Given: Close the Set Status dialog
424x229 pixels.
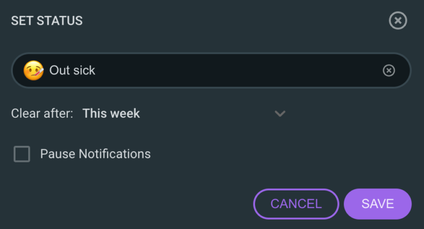Looking at the screenshot, I should point(397,21).
